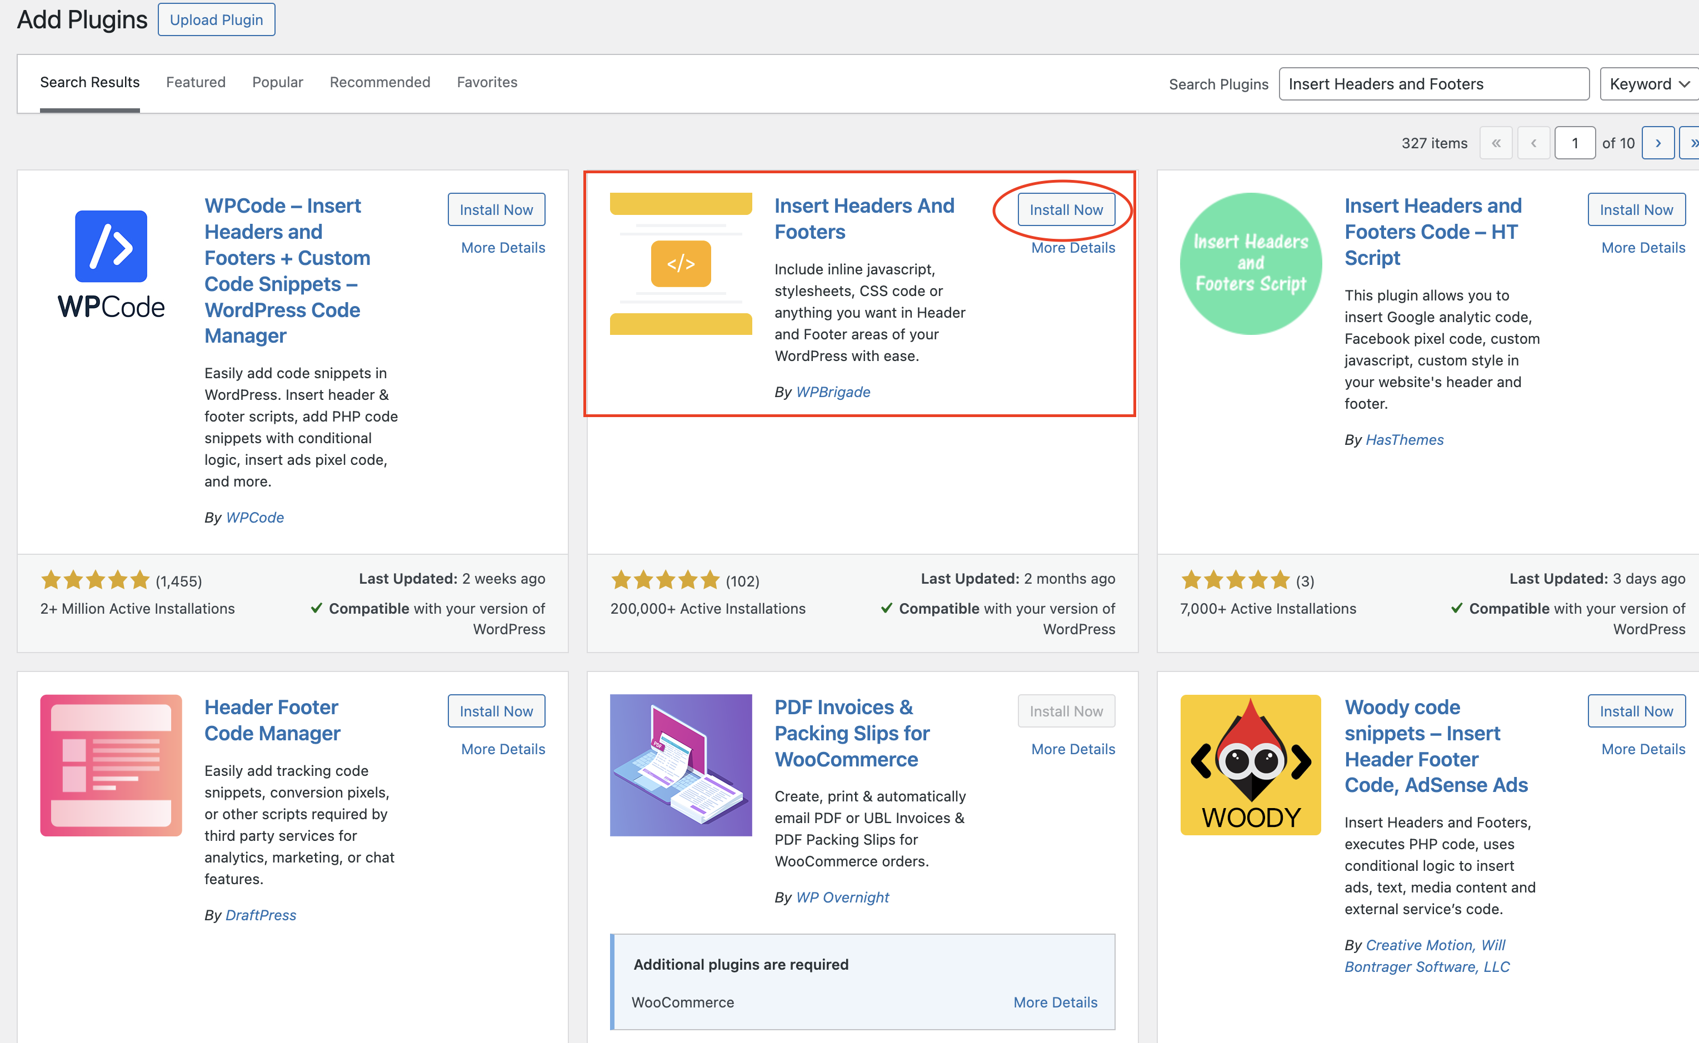
Task: Click the Insert Headers And Footers code thumbnail
Action: point(681,263)
